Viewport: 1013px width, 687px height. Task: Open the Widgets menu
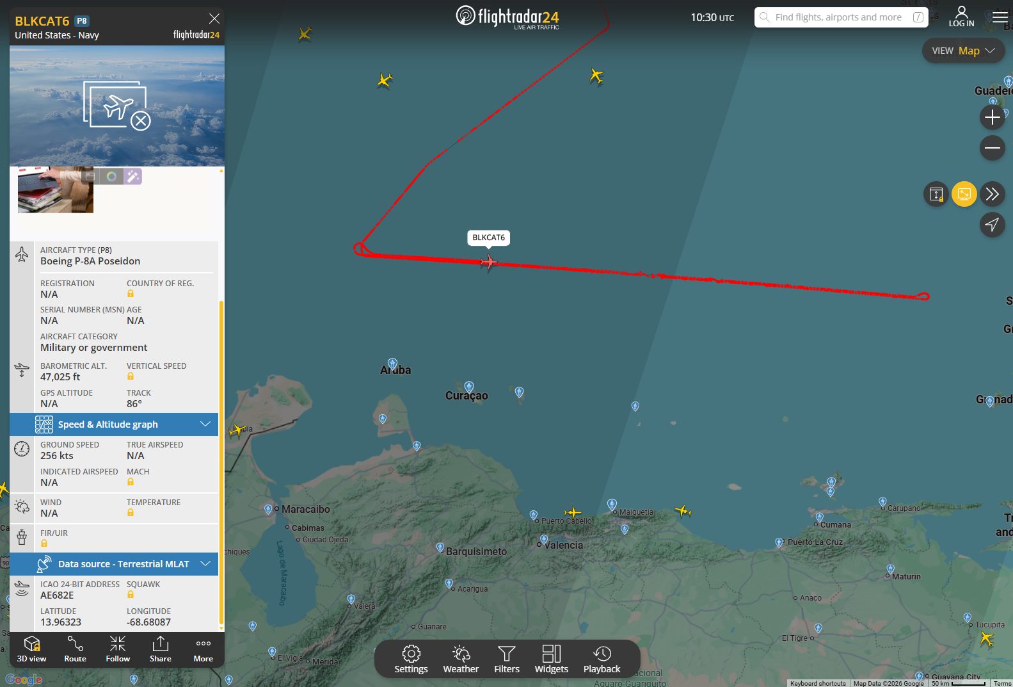pos(551,659)
